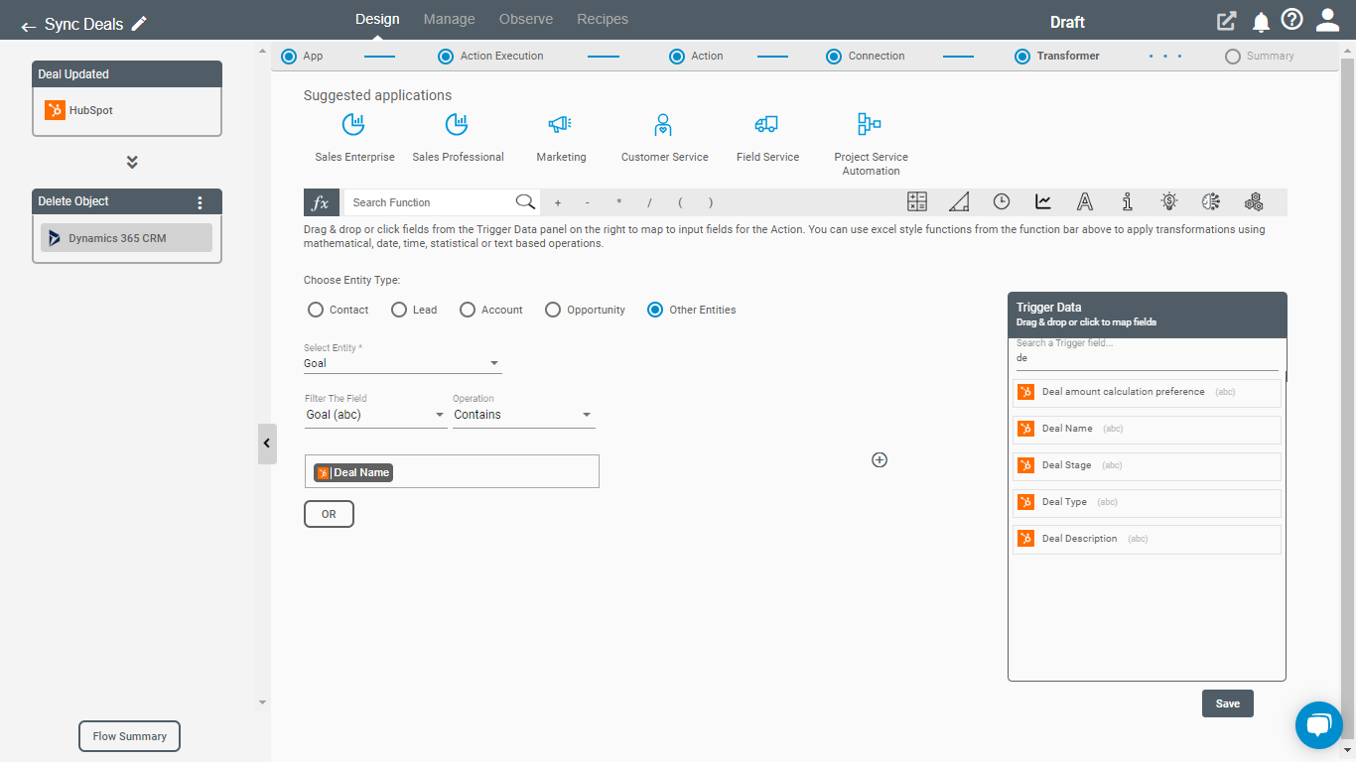This screenshot has height=762, width=1356.
Task: Open information functions 'i' icon
Action: point(1128,201)
